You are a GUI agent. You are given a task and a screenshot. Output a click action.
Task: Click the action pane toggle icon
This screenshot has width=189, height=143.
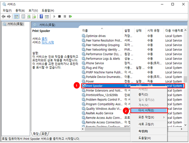tap(47, 16)
